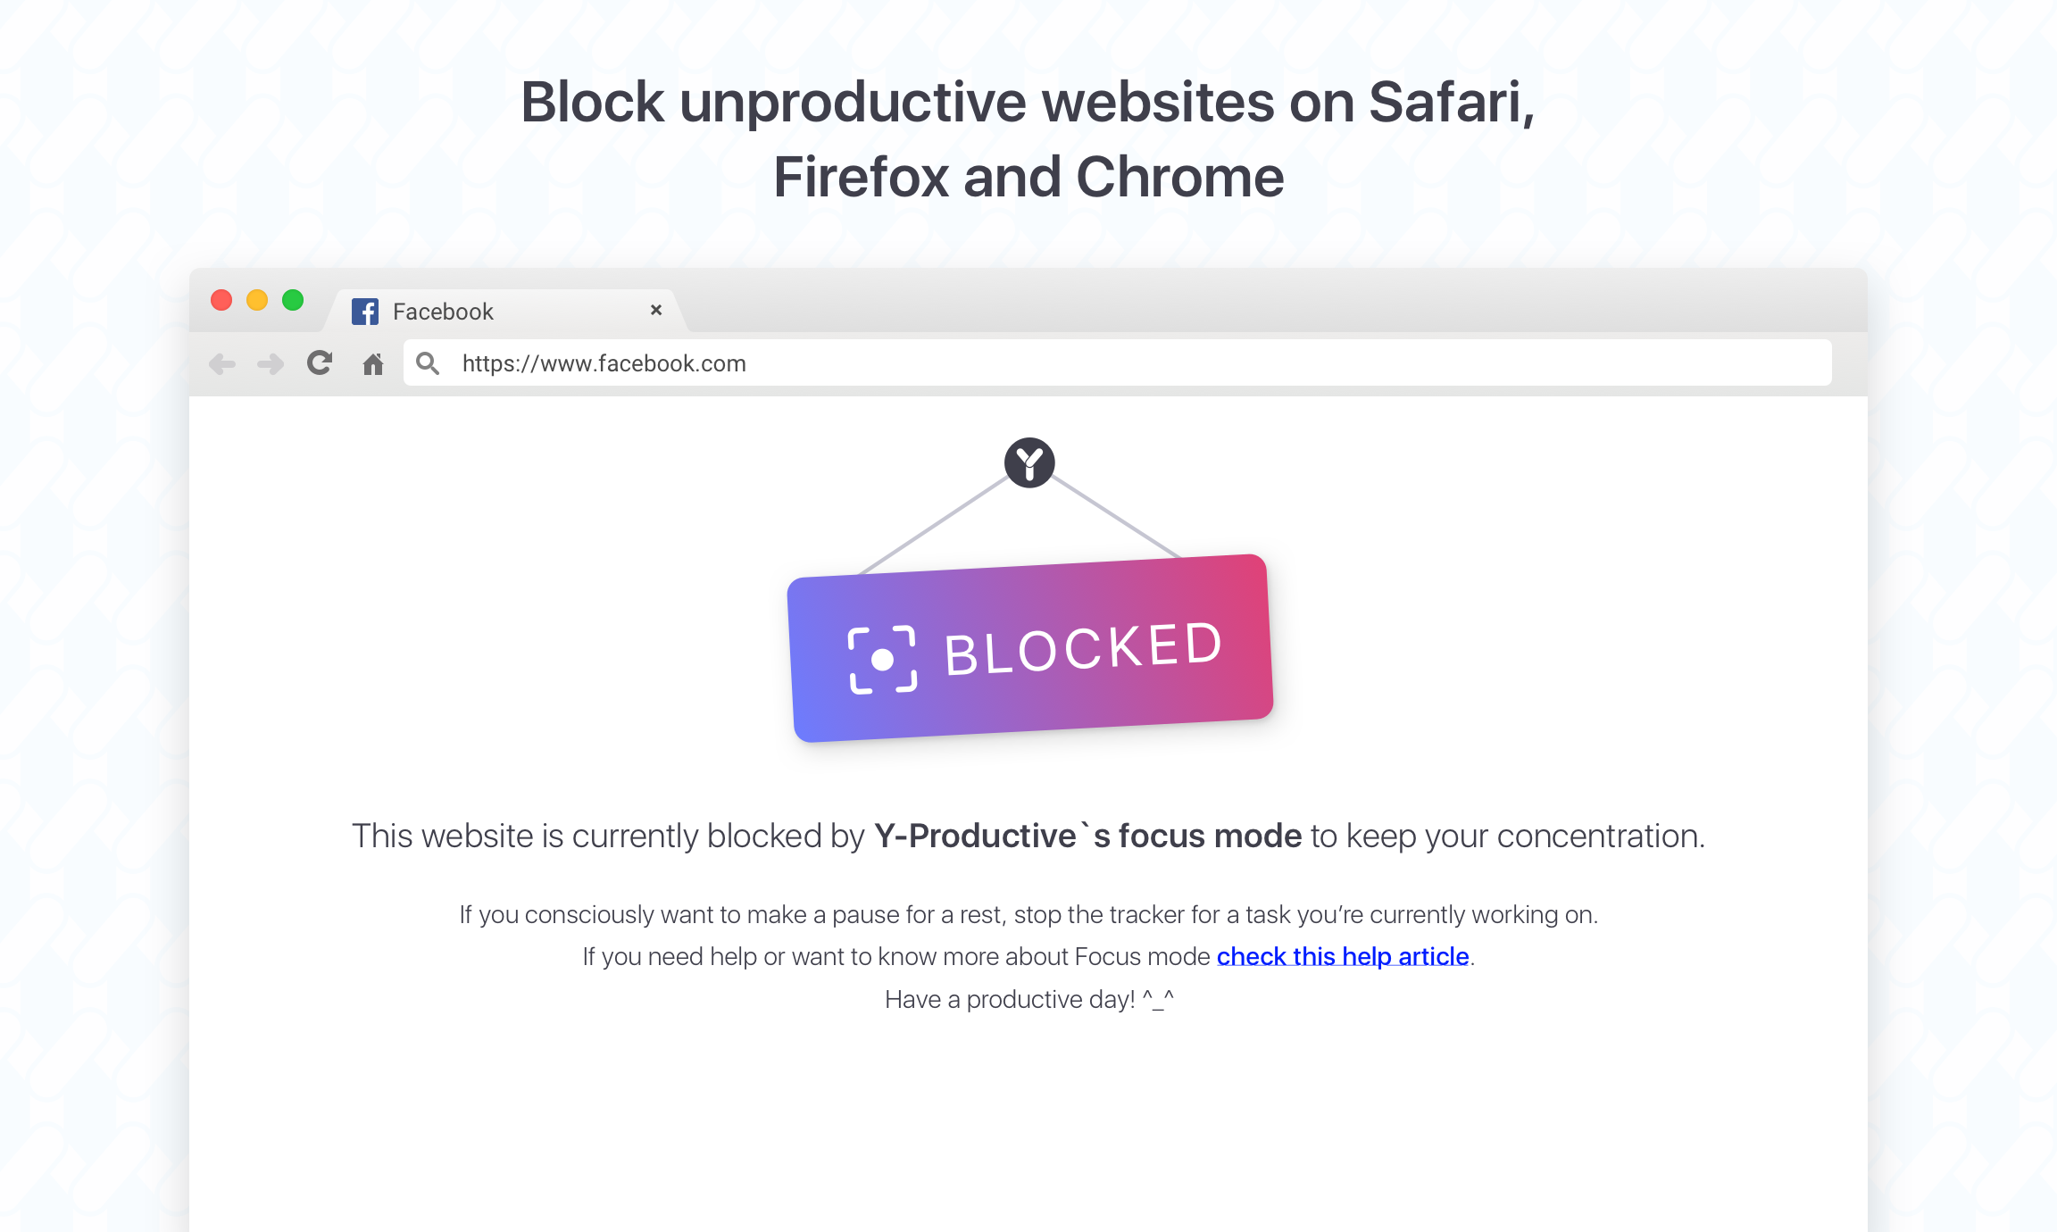Click the red close window button
This screenshot has width=2057, height=1232.
(x=221, y=300)
